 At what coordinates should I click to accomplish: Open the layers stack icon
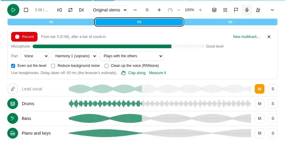tap(214, 10)
